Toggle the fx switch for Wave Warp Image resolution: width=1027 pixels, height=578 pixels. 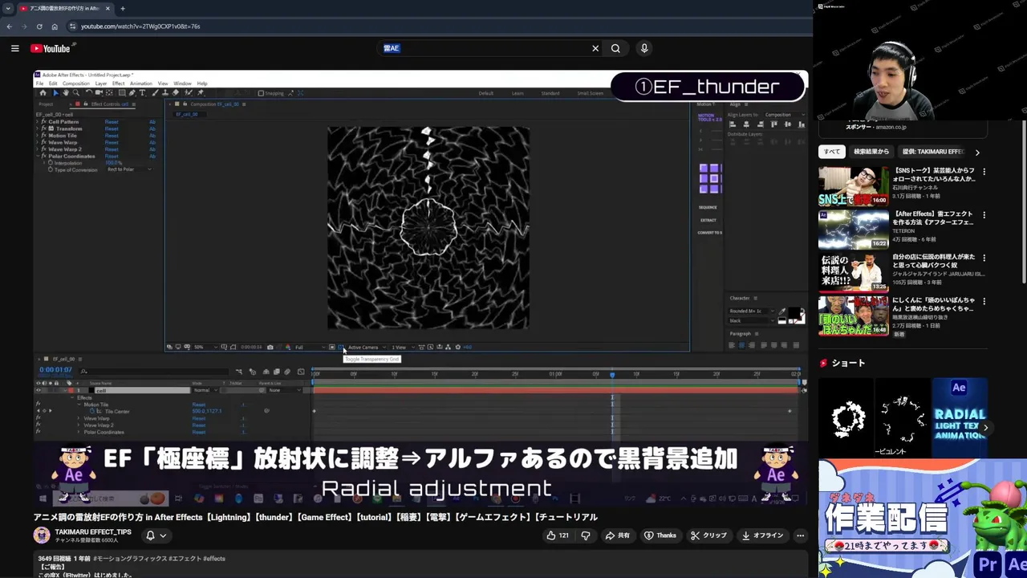(44, 142)
